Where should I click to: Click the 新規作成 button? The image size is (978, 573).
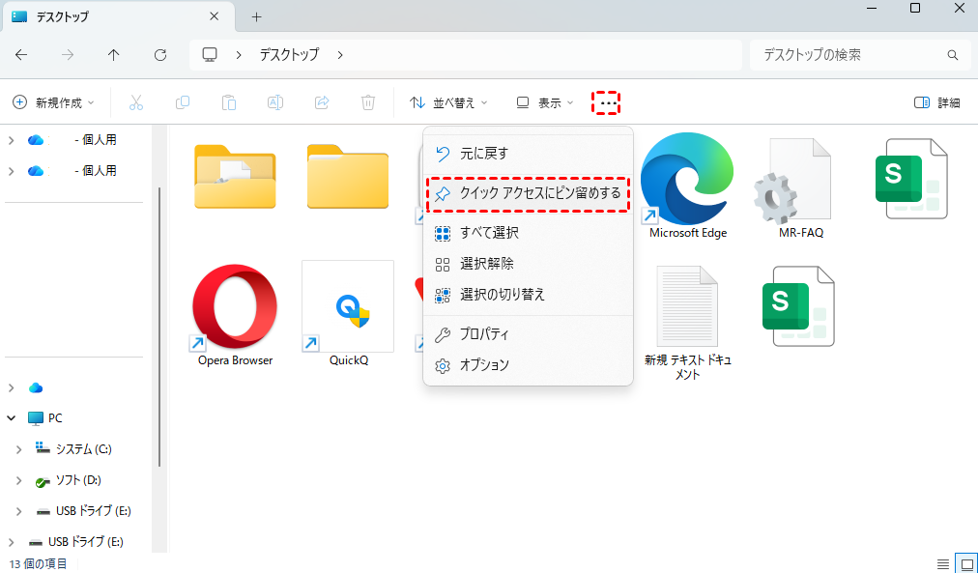[x=54, y=102]
